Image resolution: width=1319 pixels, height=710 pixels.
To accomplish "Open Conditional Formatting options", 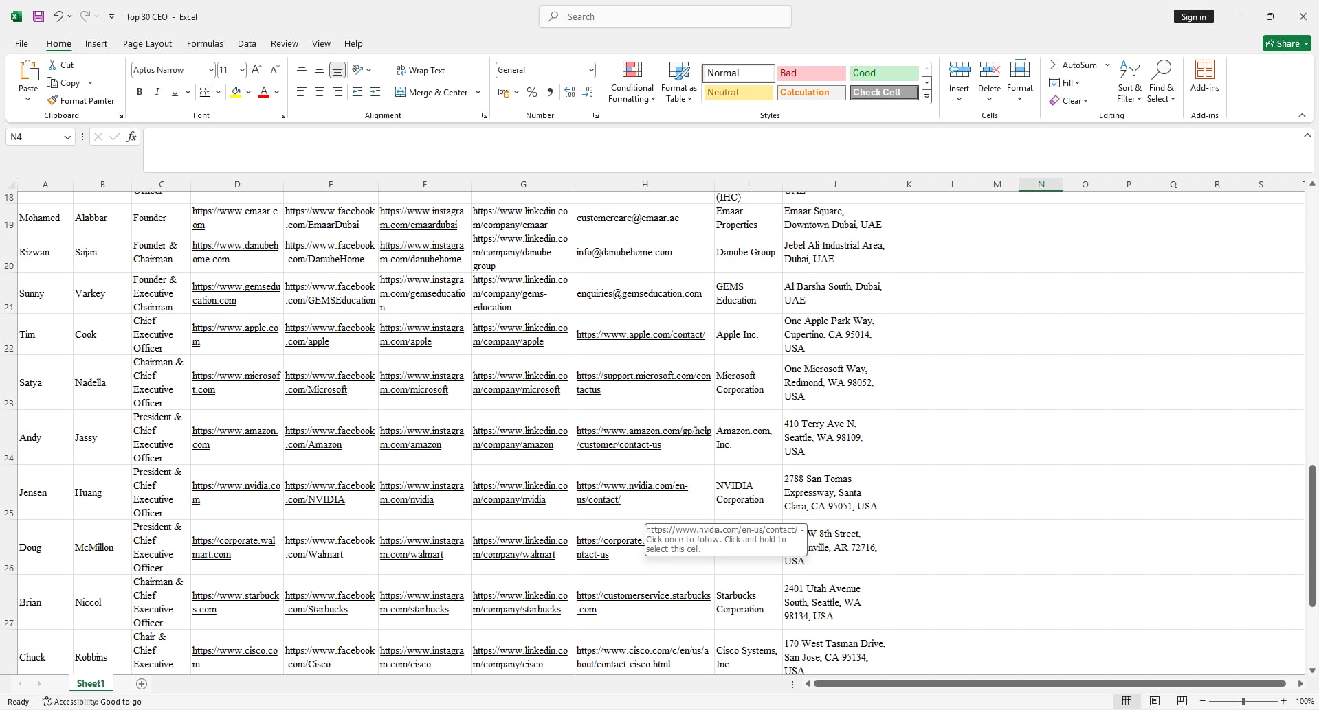I will click(632, 82).
